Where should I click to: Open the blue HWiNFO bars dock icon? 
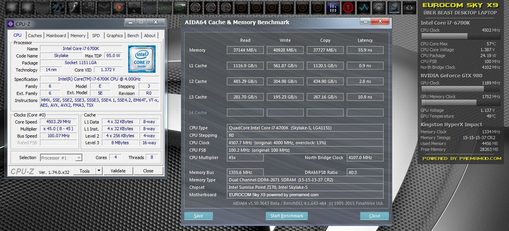(x=333, y=7)
